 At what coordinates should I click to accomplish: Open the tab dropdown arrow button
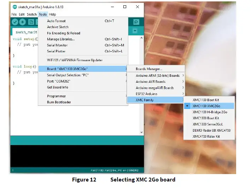(x=135, y=30)
